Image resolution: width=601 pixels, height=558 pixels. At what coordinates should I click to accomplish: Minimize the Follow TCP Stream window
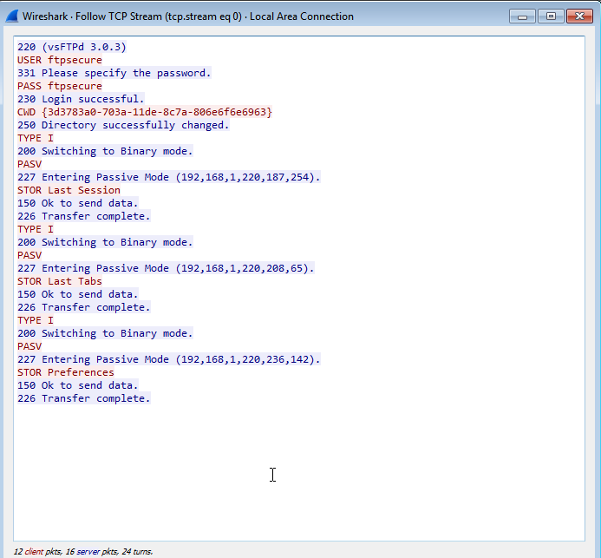click(x=522, y=16)
